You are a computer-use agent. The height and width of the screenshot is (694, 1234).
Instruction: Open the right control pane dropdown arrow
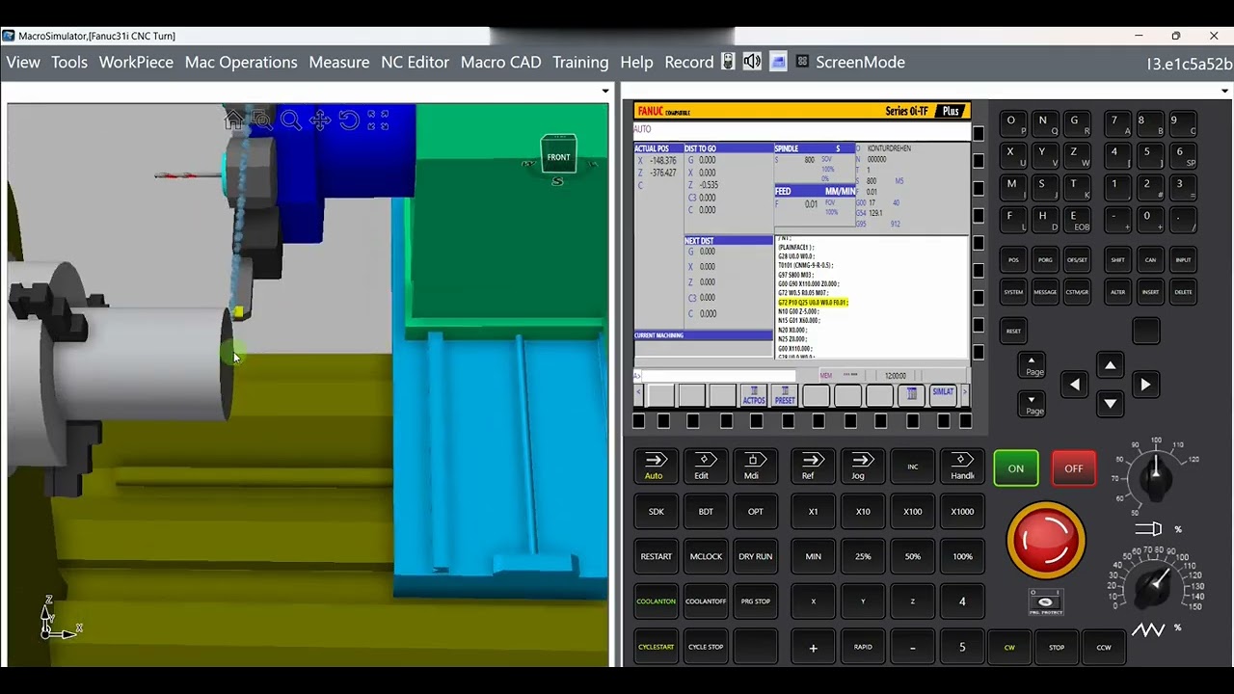click(x=1225, y=91)
